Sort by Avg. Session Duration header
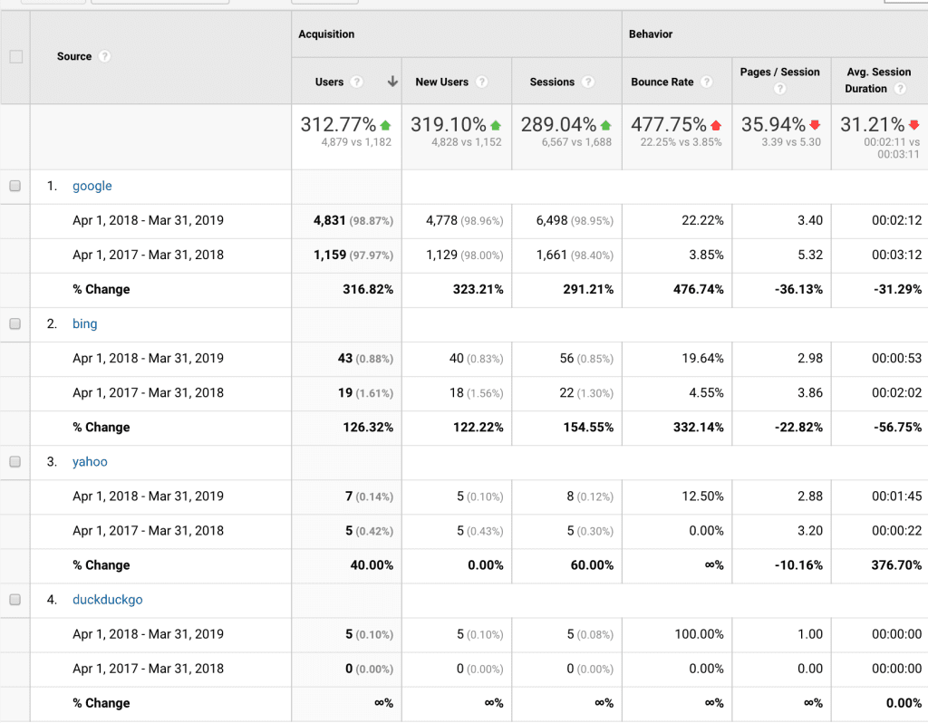The image size is (928, 723). pyautogui.click(x=878, y=80)
